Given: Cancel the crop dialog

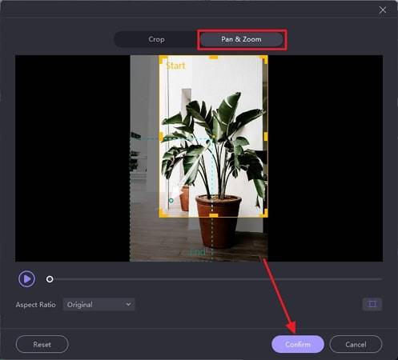Looking at the screenshot, I should click(x=356, y=344).
